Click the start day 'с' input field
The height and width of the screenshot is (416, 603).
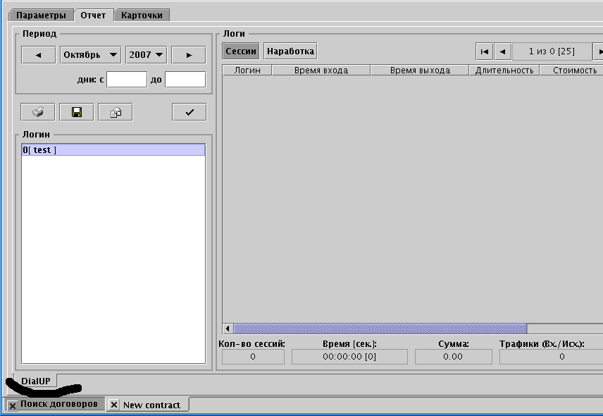point(127,80)
